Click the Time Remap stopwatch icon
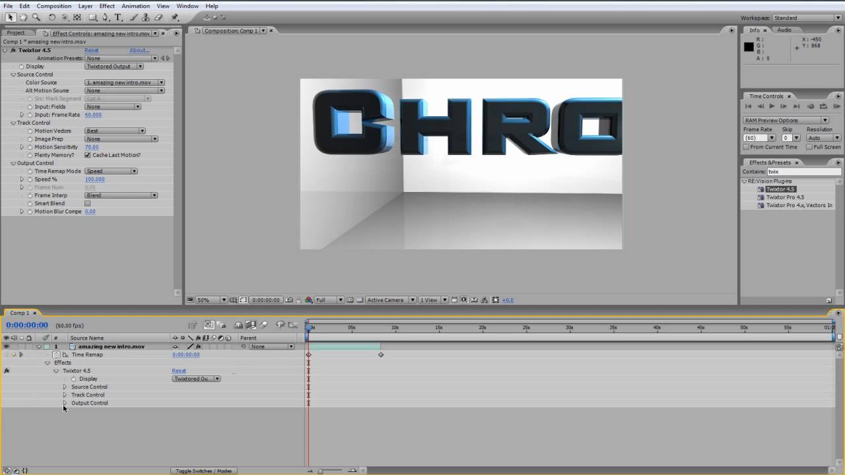The width and height of the screenshot is (845, 475). [56, 355]
